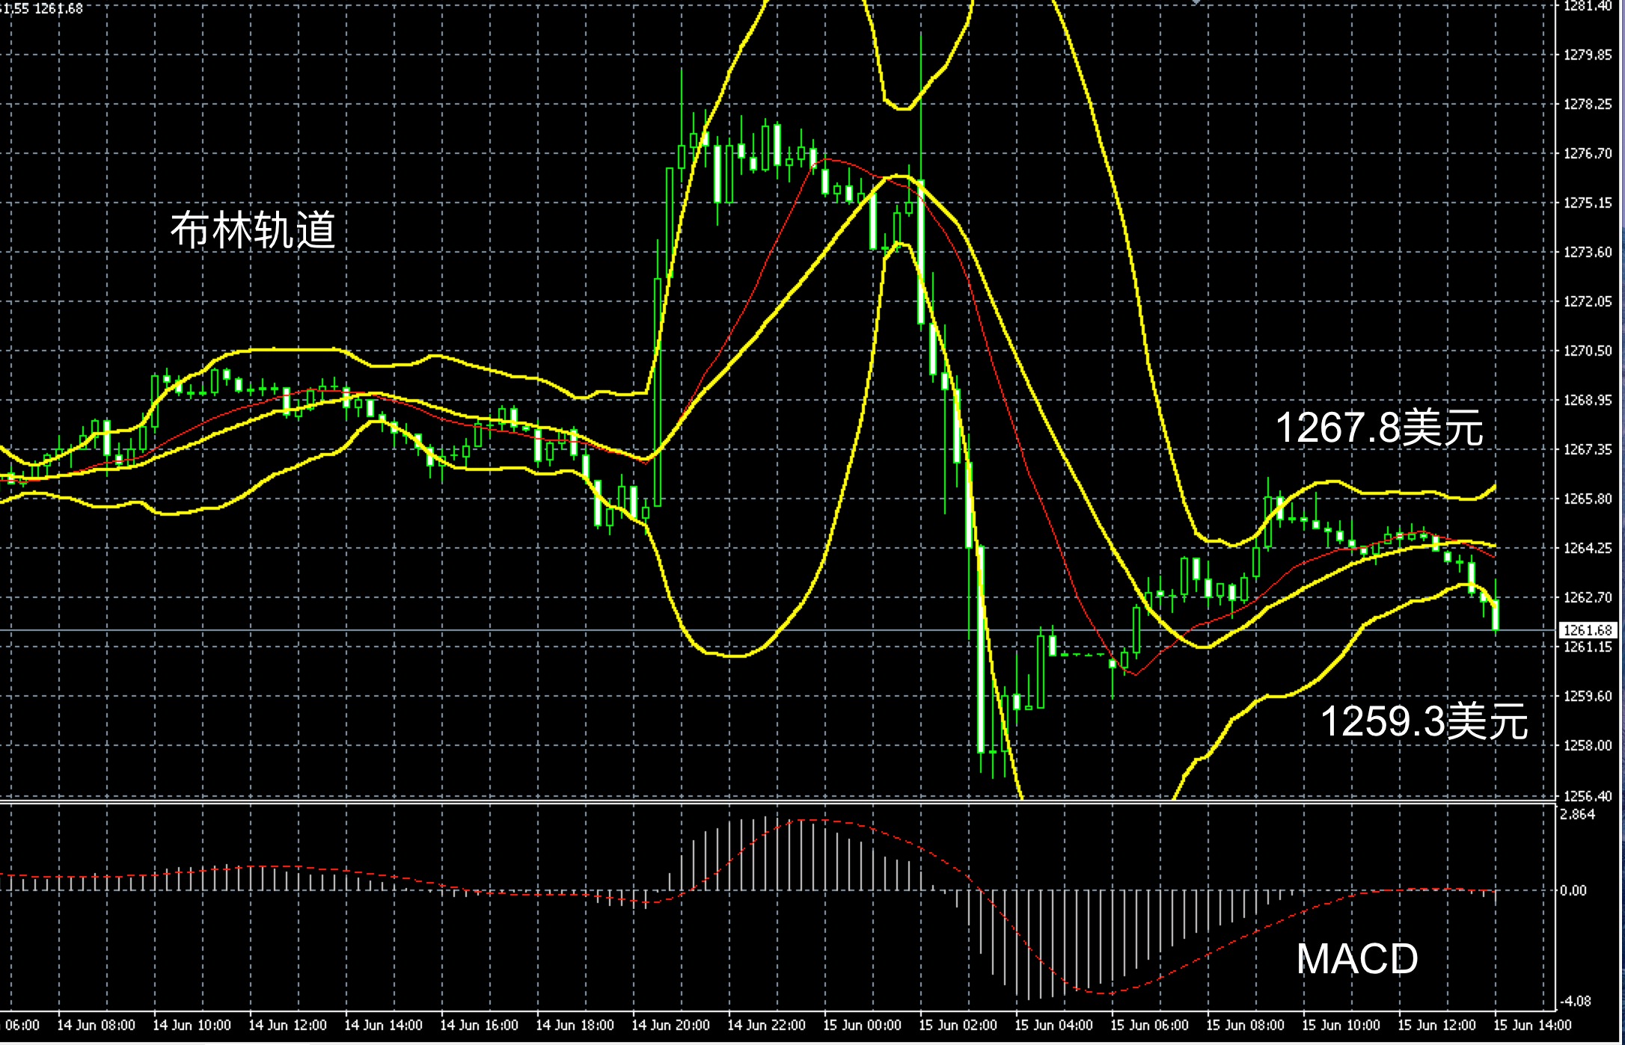Click the 14 Jun 08:00 time marker
The width and height of the screenshot is (1625, 1045).
[96, 1025]
